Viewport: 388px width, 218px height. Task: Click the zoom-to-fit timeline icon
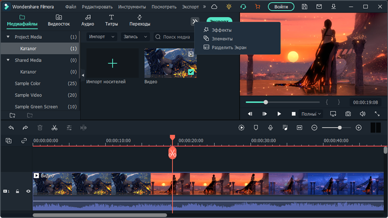click(x=299, y=128)
